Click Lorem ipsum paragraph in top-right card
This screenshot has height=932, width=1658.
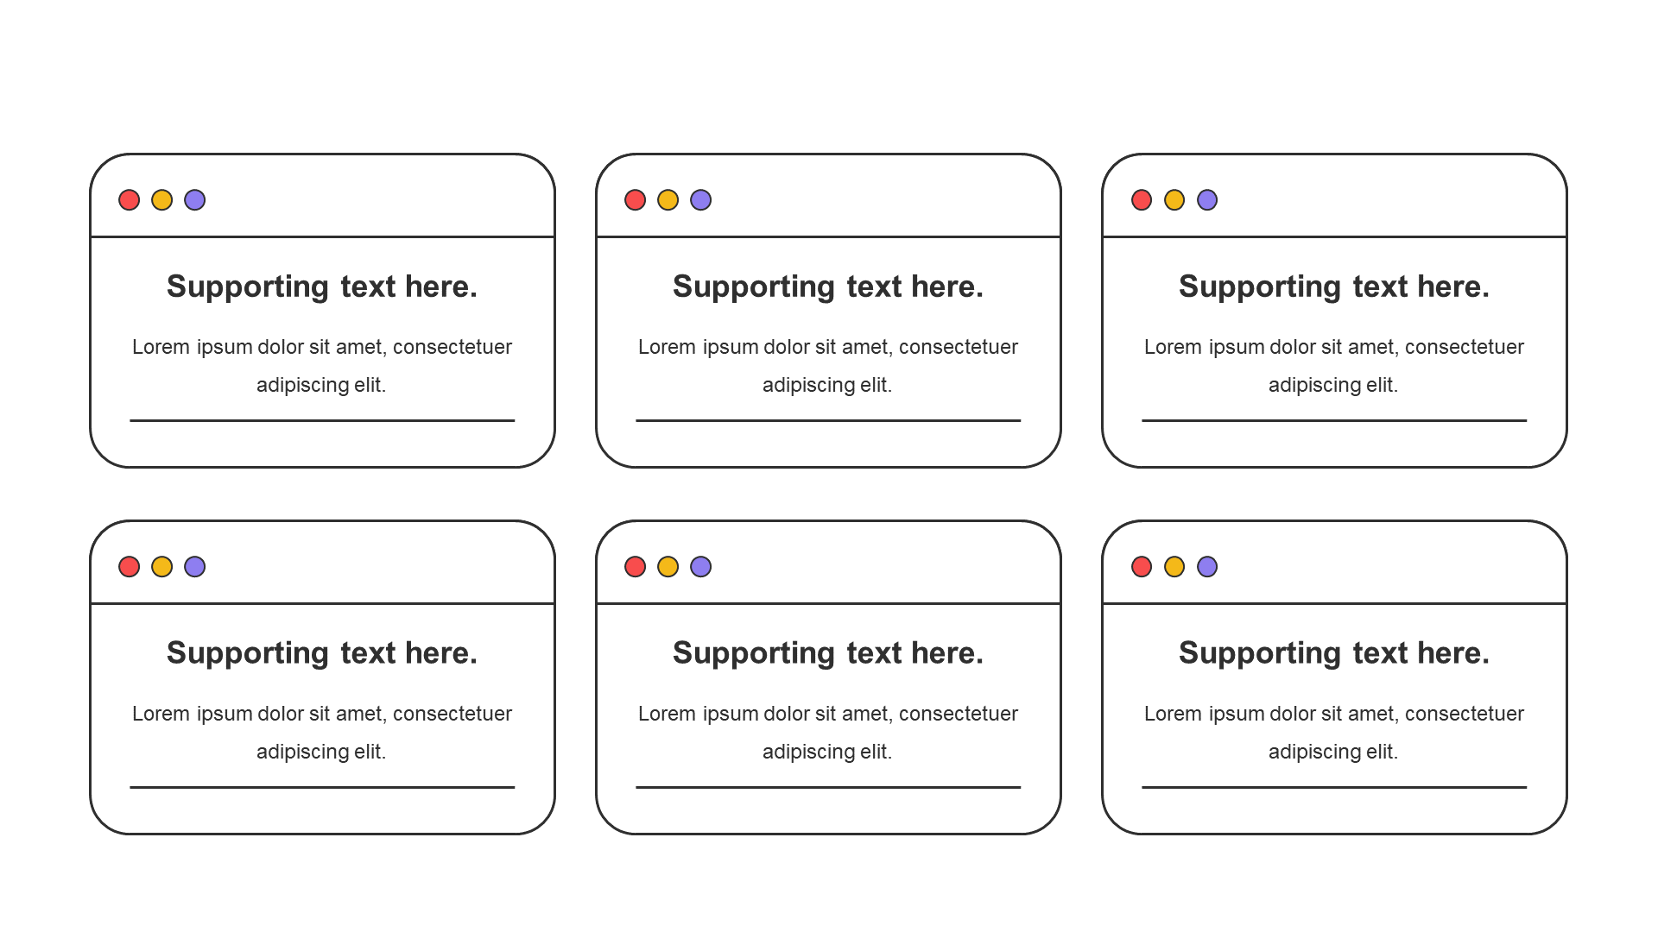tap(1334, 366)
